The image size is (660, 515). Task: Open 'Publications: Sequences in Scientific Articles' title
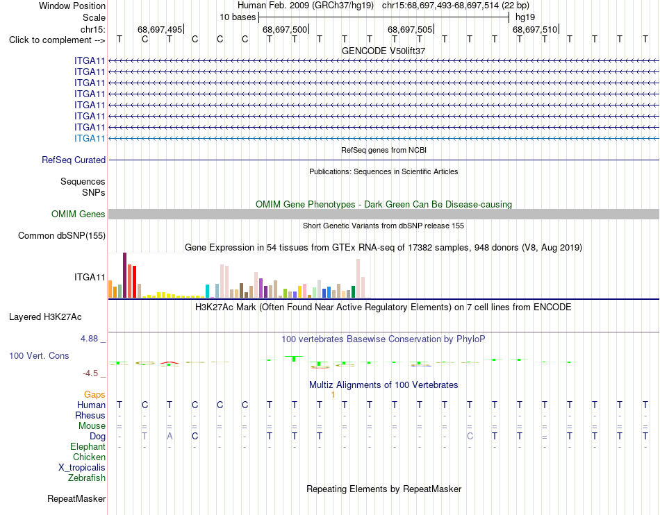pos(383,171)
